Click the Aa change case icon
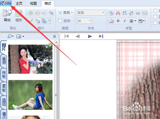This screenshot has width=160, height=119. (x=138, y=13)
